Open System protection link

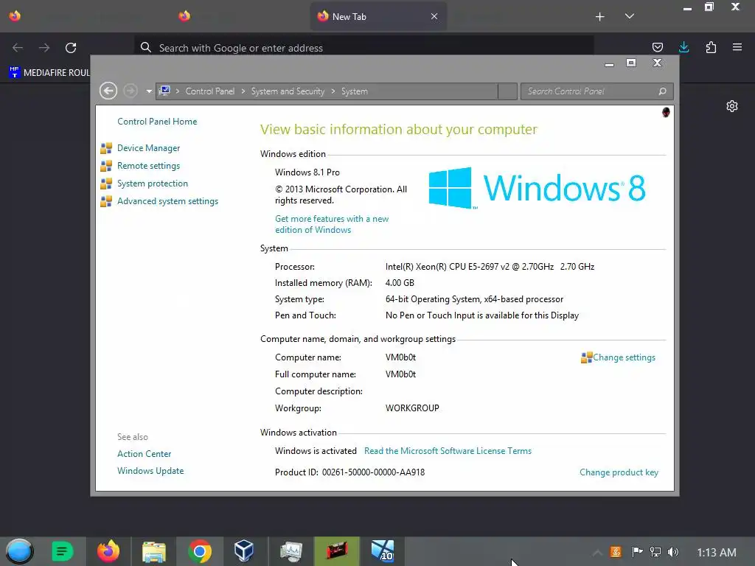coord(152,184)
